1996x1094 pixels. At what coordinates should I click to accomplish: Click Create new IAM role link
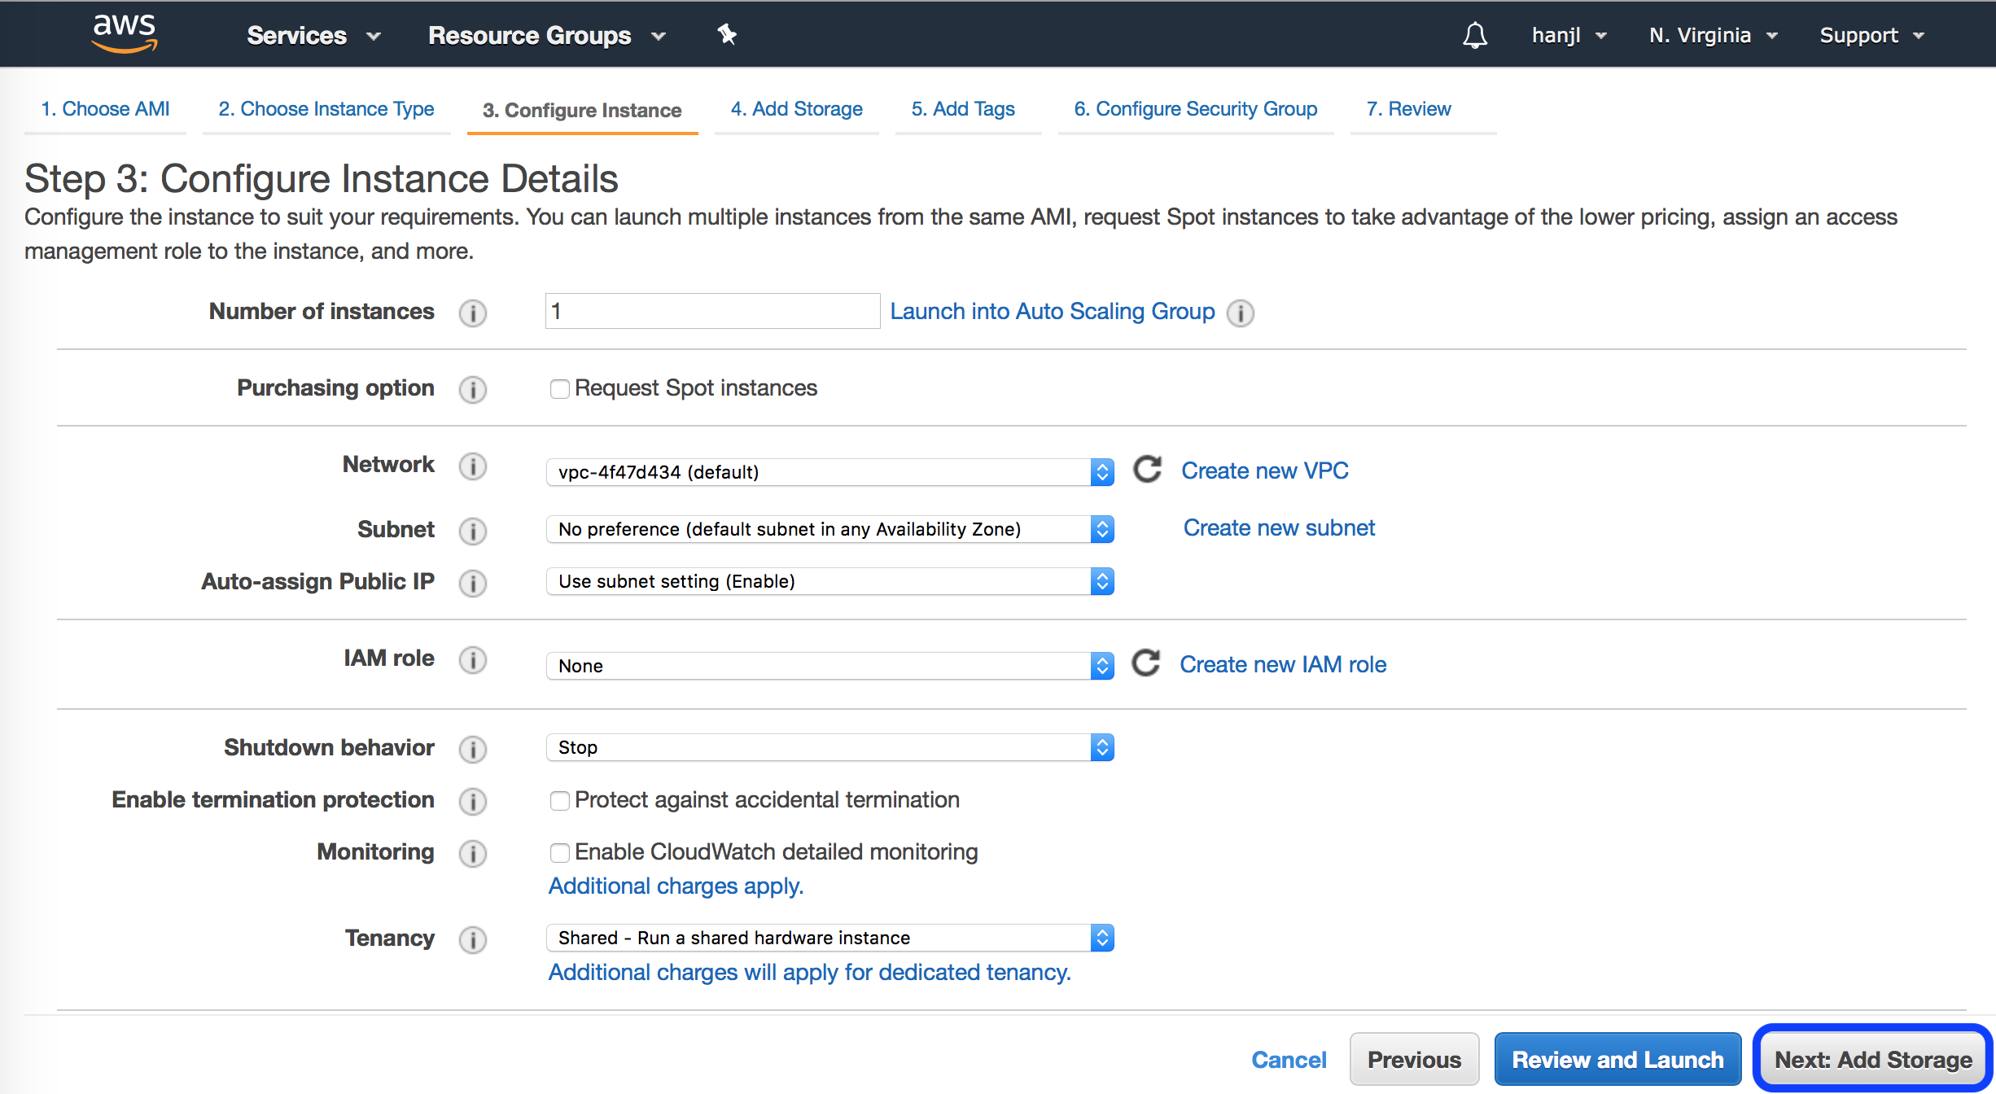click(x=1283, y=664)
